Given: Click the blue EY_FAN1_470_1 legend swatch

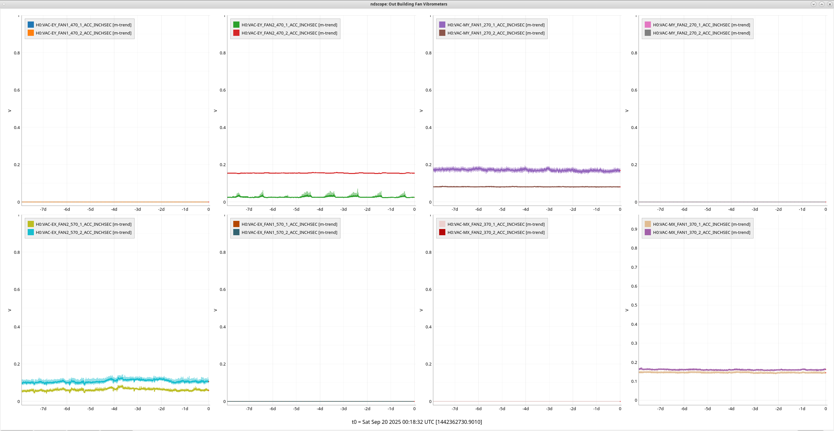Looking at the screenshot, I should 31,25.
